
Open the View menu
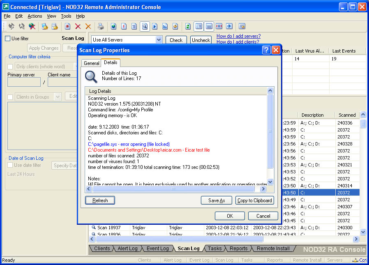click(51, 16)
